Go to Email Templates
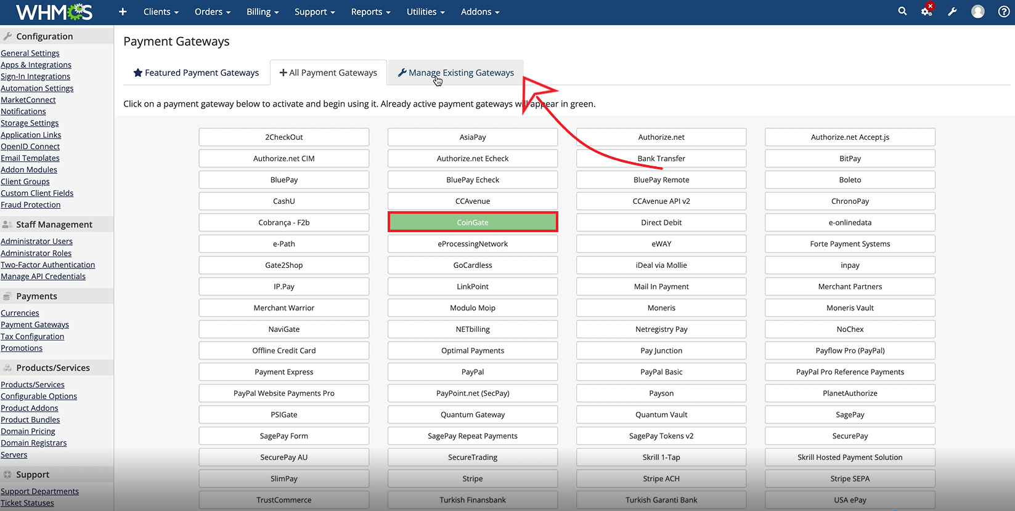This screenshot has width=1015, height=511. tap(30, 158)
